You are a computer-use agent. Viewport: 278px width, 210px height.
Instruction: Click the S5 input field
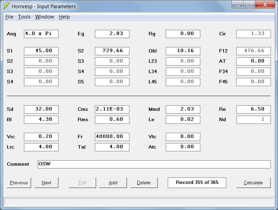tap(112, 82)
